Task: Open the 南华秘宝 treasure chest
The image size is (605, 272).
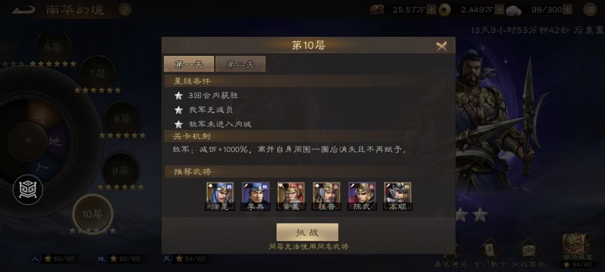Action: point(576,243)
